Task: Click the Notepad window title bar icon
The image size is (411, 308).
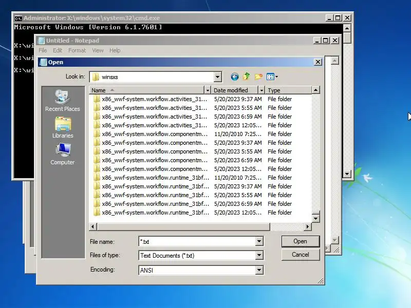Action: [42, 41]
